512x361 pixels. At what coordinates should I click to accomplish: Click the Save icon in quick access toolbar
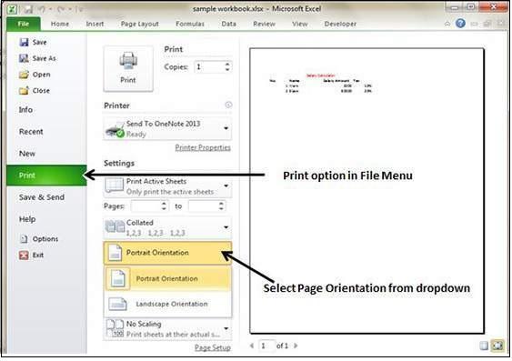(27, 9)
